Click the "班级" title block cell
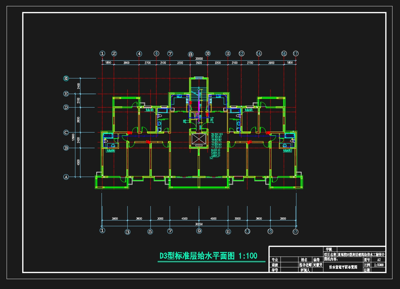The image size is (400, 289). [275, 265]
